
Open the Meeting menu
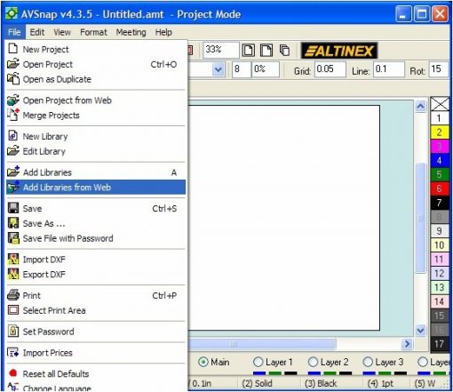[x=131, y=32]
